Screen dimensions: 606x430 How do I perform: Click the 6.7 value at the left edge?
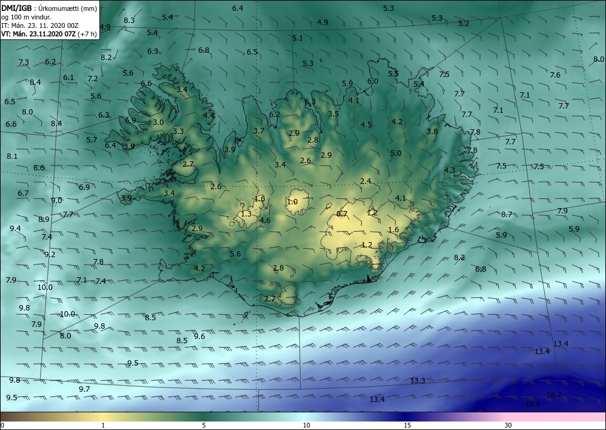pos(23,193)
